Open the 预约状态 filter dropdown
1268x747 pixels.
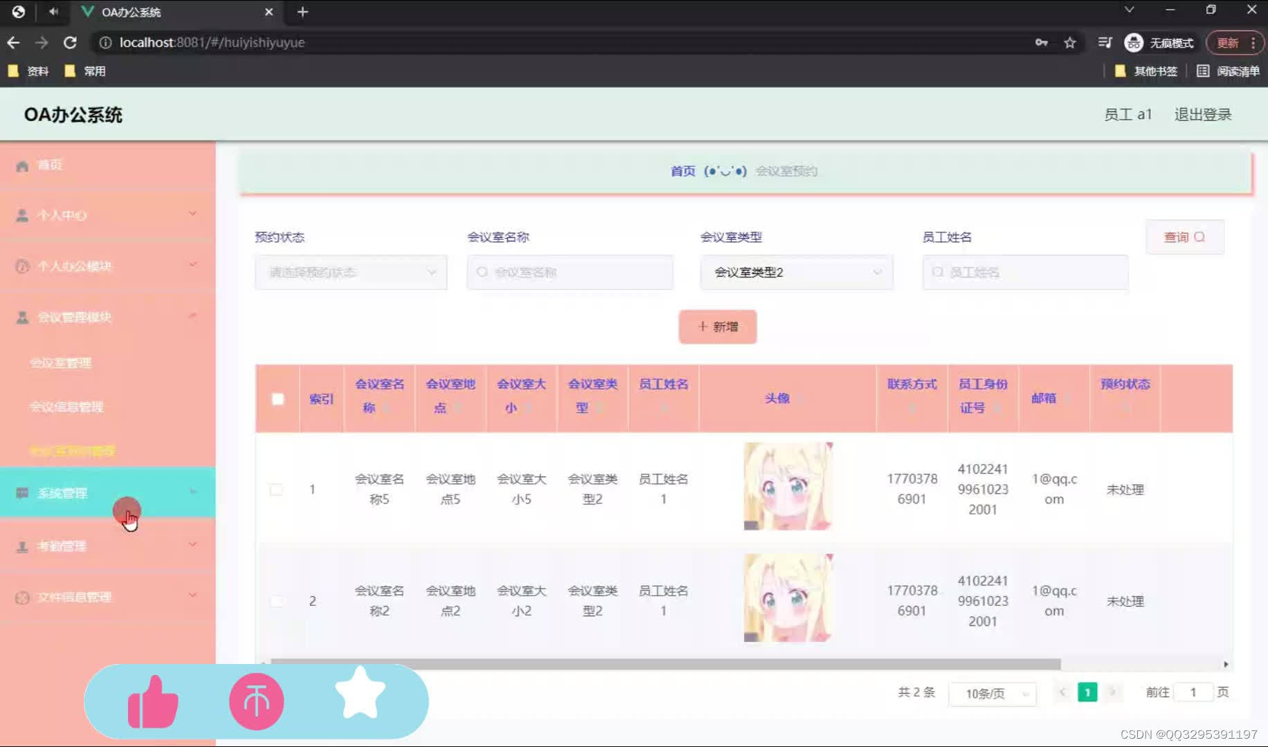[351, 273]
